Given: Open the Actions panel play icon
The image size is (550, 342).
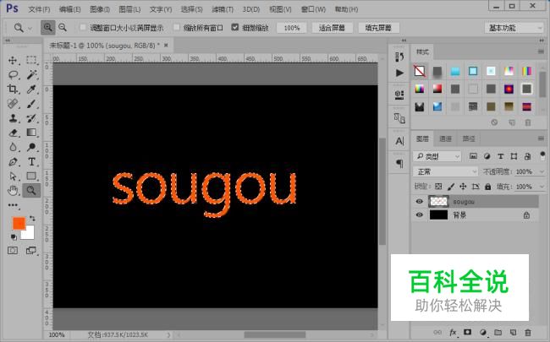Looking at the screenshot, I should pos(399,73).
